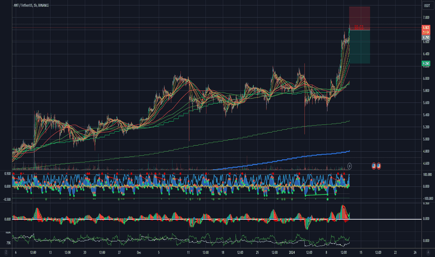Click the Dec label on the time axis
435x257 pixels.
[139, 252]
